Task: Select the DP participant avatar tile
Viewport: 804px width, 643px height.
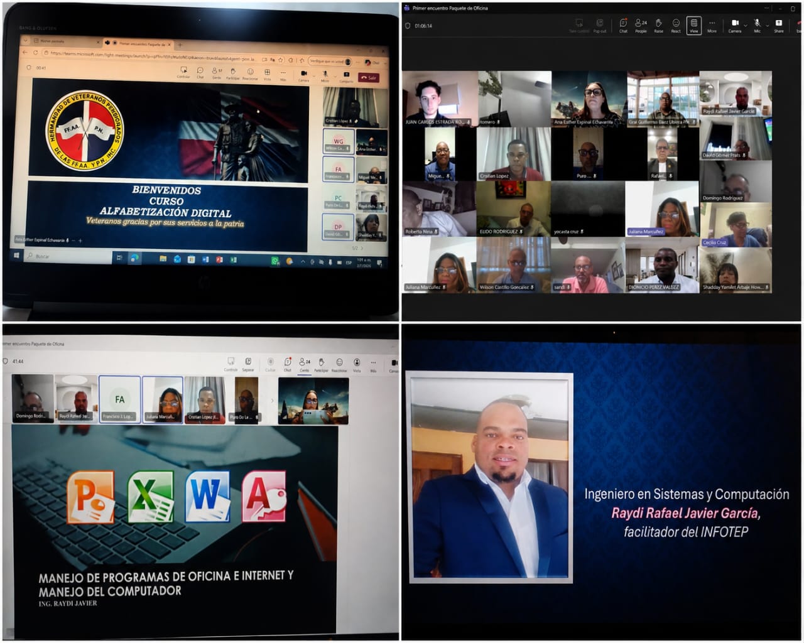Action: (x=338, y=227)
